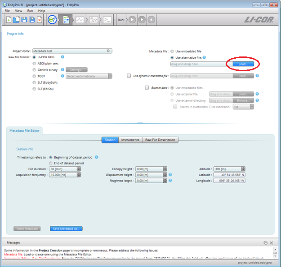Select TOB1 raw file format
The image size is (281, 268).
point(34,76)
